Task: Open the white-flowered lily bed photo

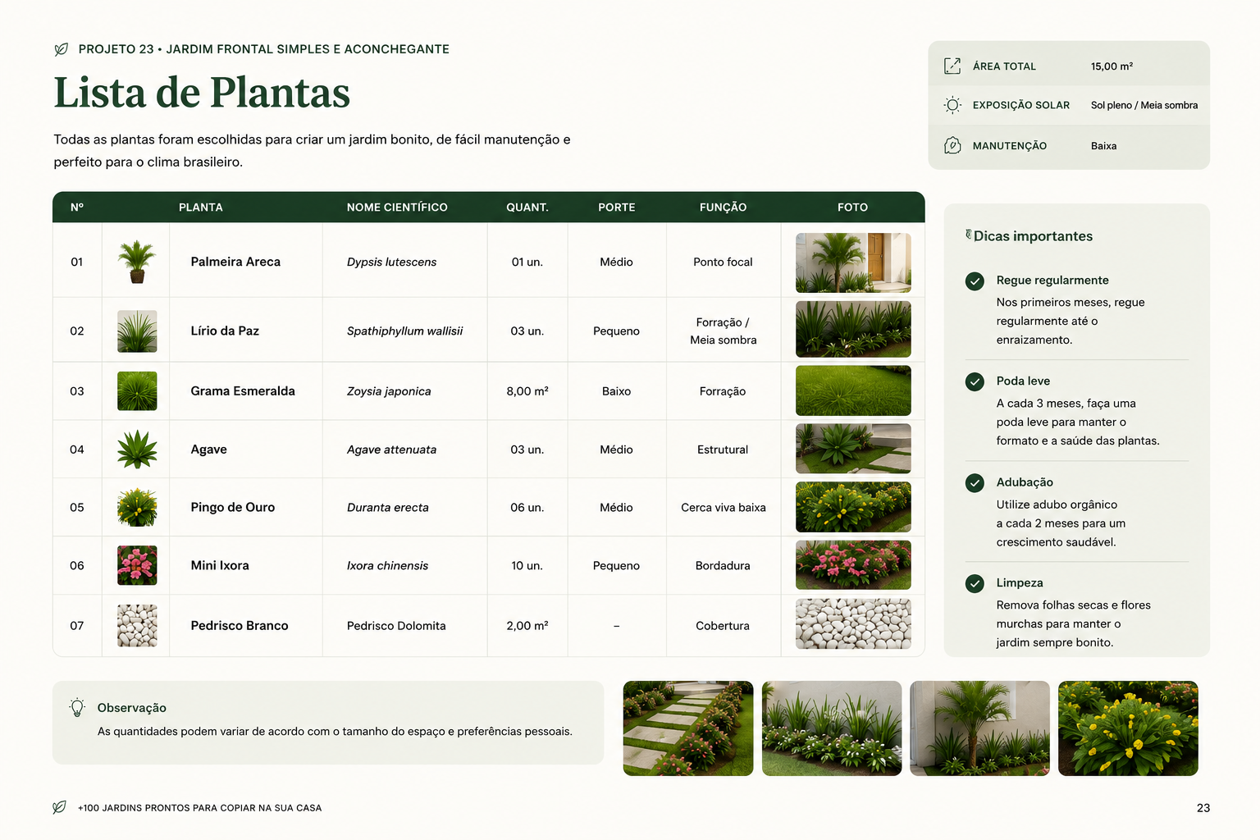Action: coord(832,728)
